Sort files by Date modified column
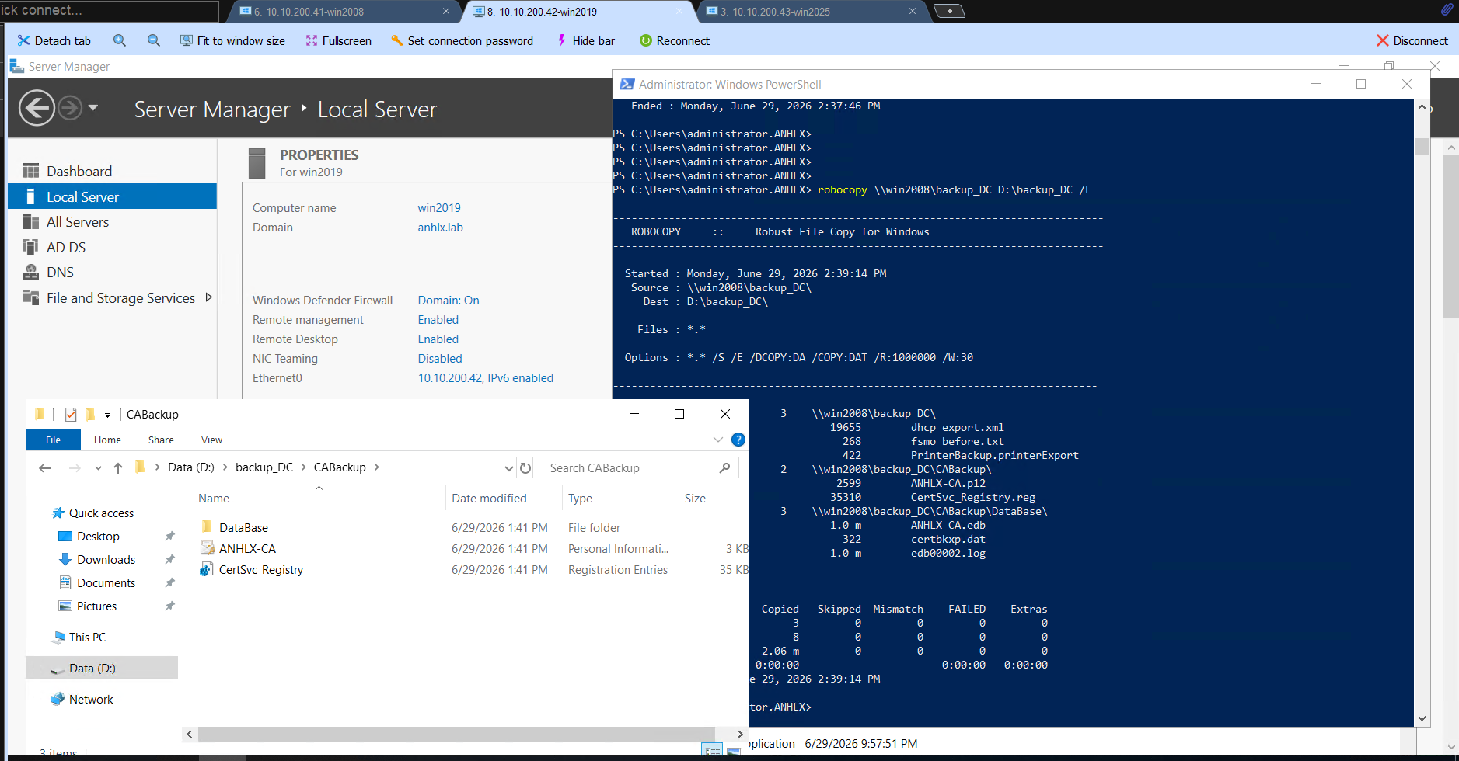This screenshot has width=1459, height=761. (489, 498)
